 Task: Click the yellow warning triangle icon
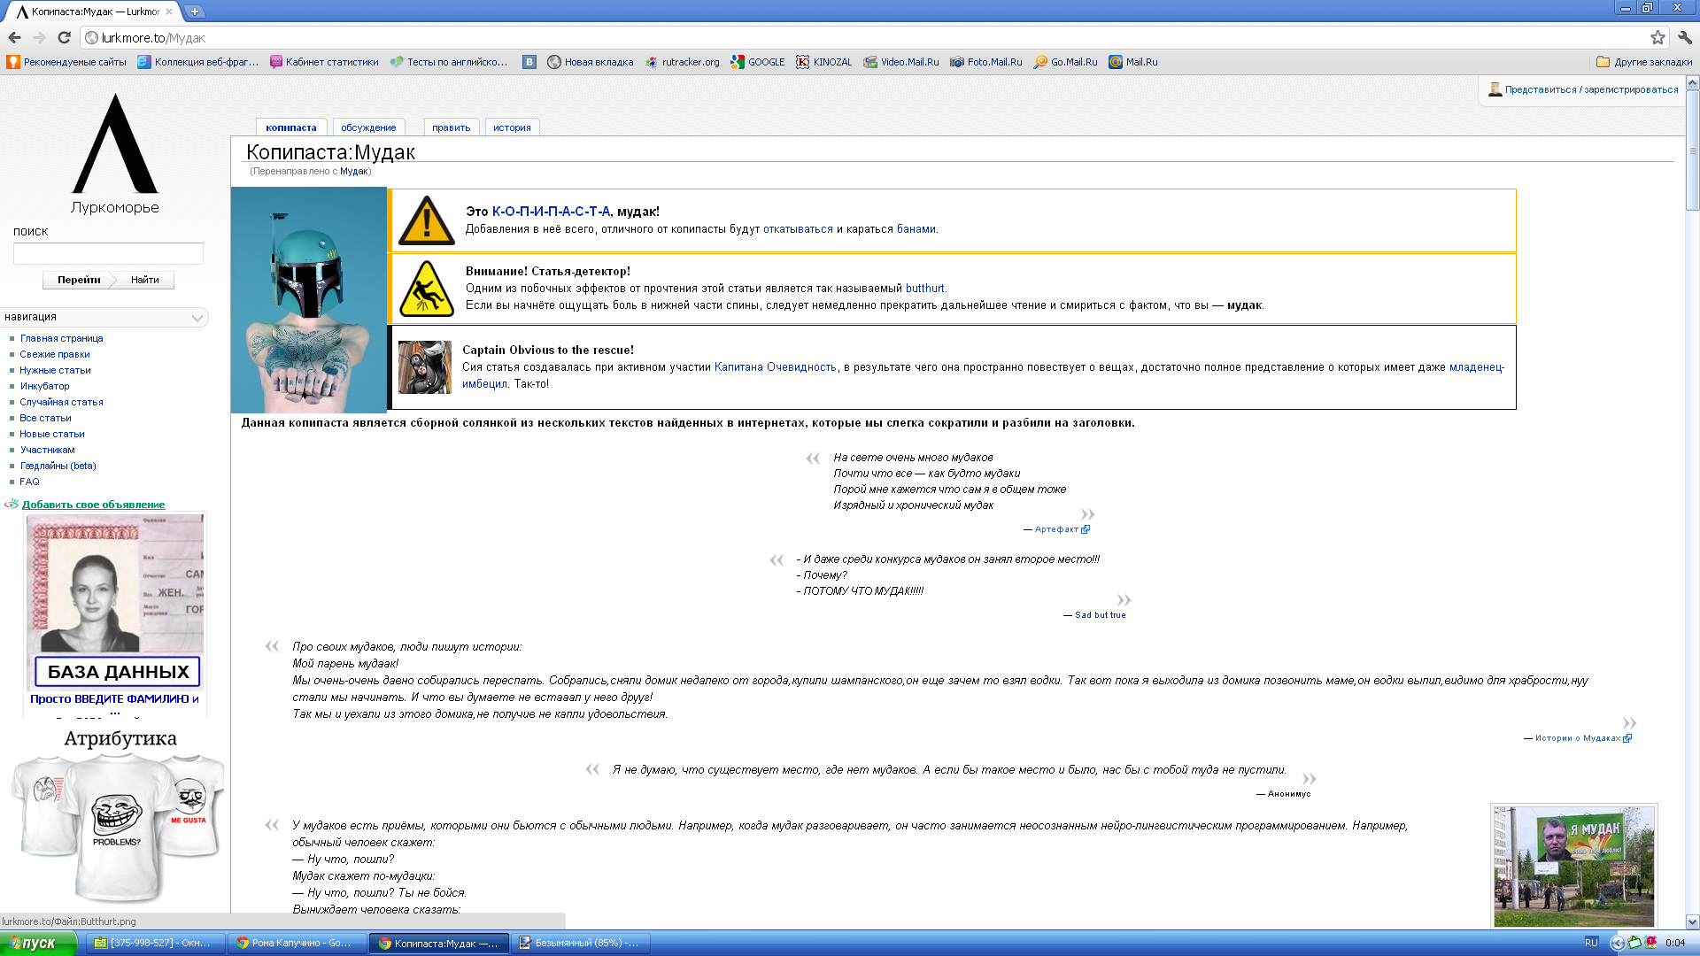coord(426,220)
